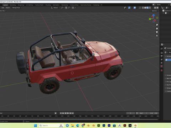Open the View Layer properties tab icon
This screenshot has width=171, height=128.
pyautogui.click(x=161, y=59)
